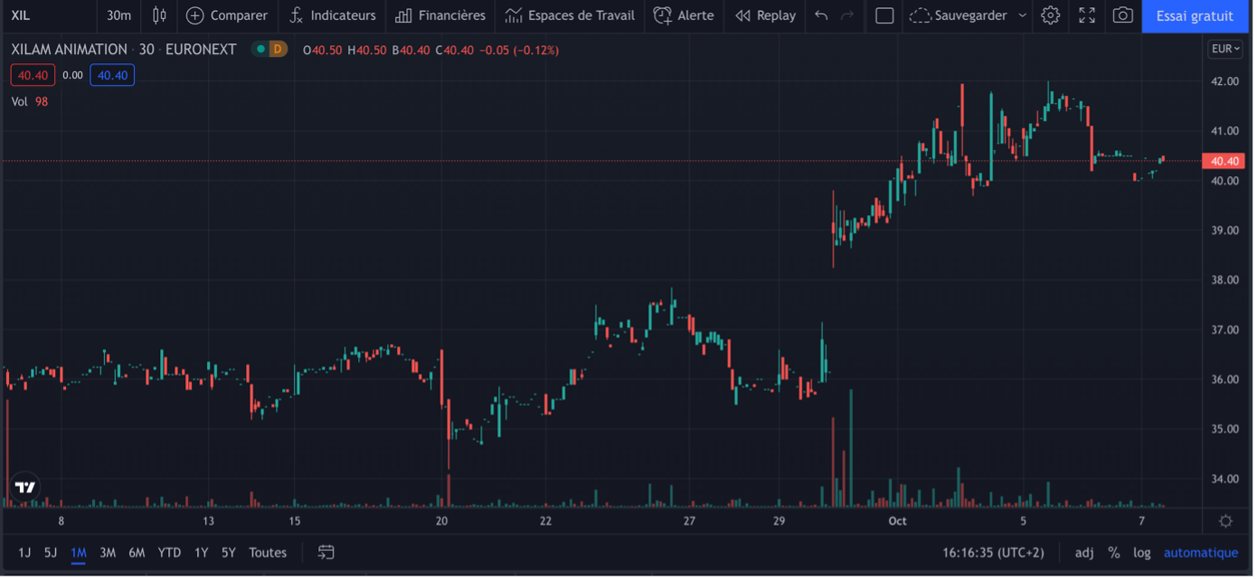Click the -0.05 (-0.12%) change value
The width and height of the screenshot is (1257, 579).
[x=518, y=50]
